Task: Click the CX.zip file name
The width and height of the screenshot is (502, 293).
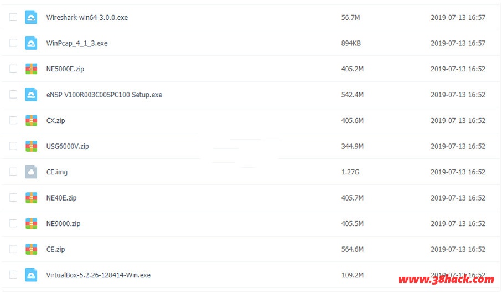Action: click(55, 120)
